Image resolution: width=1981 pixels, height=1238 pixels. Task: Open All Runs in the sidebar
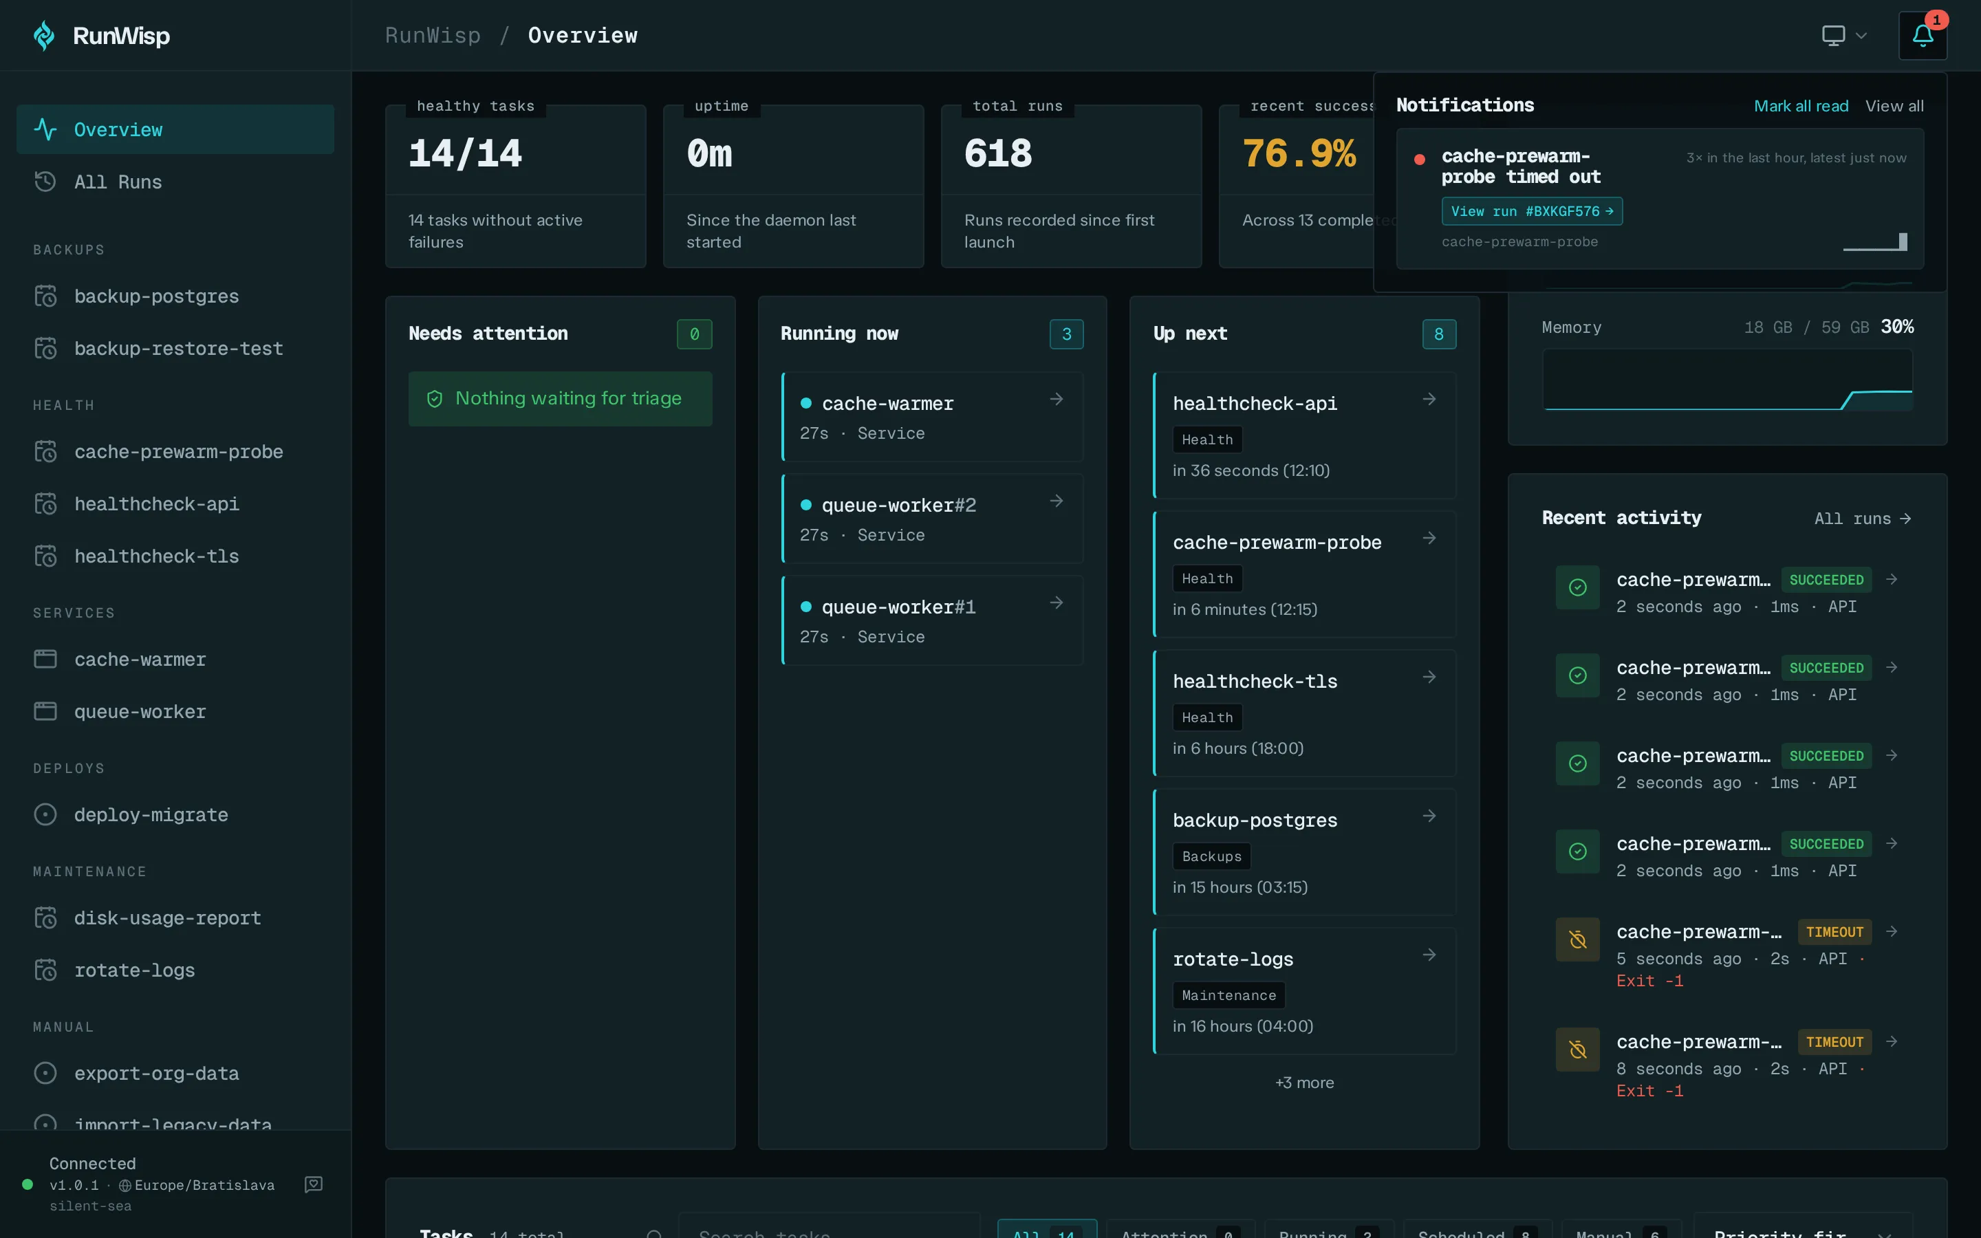click(175, 182)
